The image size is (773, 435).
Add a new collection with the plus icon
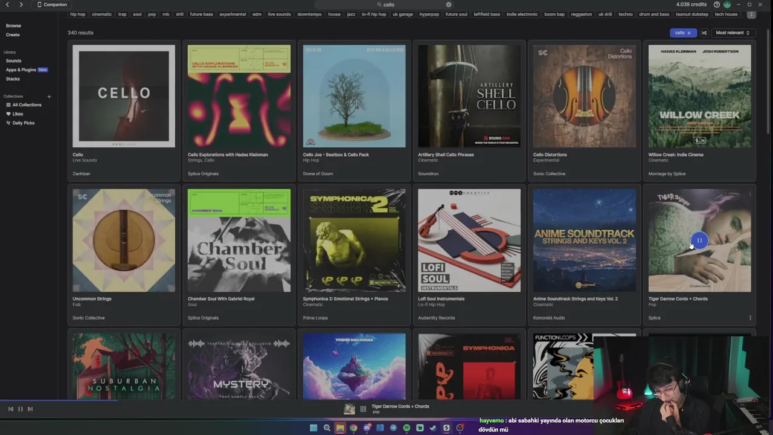point(49,96)
